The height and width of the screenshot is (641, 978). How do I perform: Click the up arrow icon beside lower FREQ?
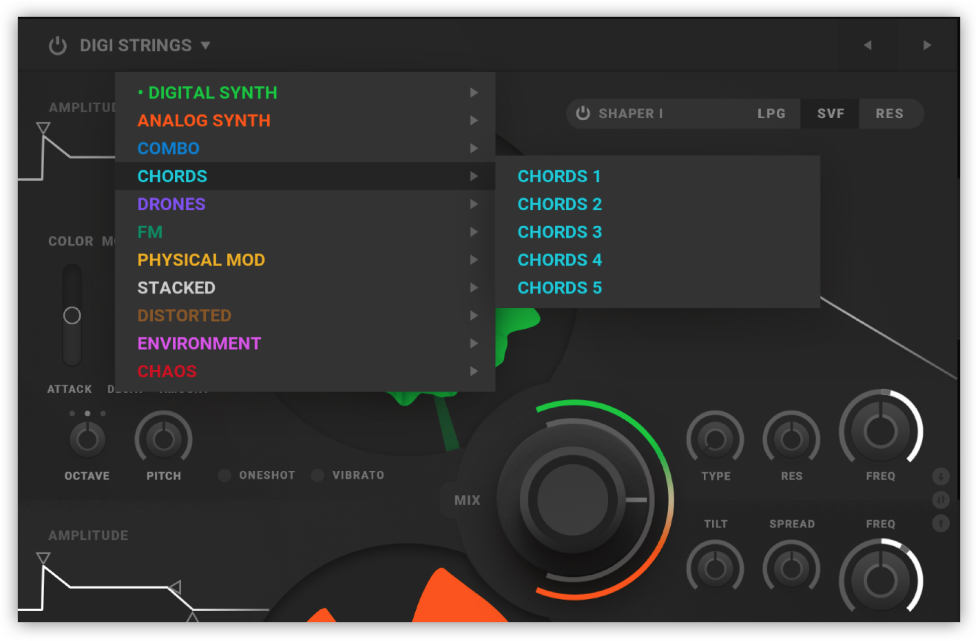[941, 523]
